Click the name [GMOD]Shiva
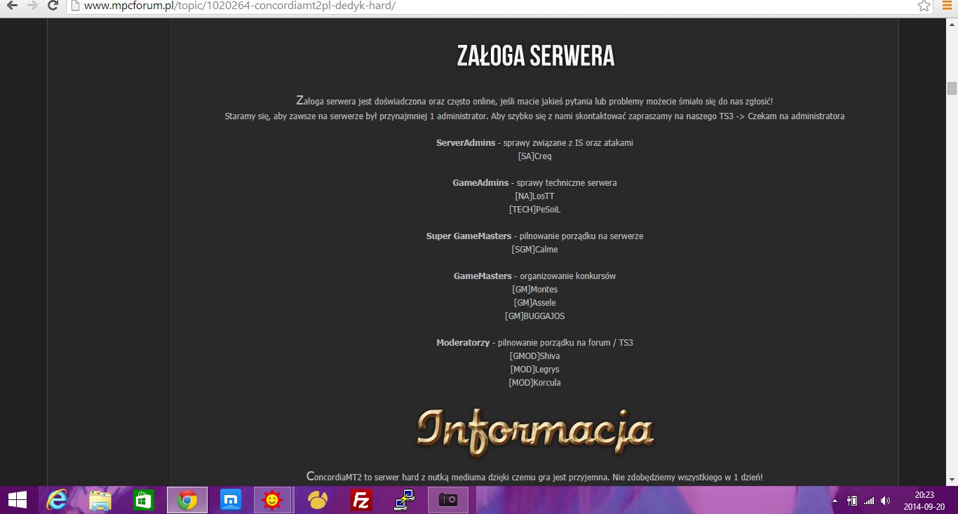Image resolution: width=958 pixels, height=514 pixels. (535, 356)
